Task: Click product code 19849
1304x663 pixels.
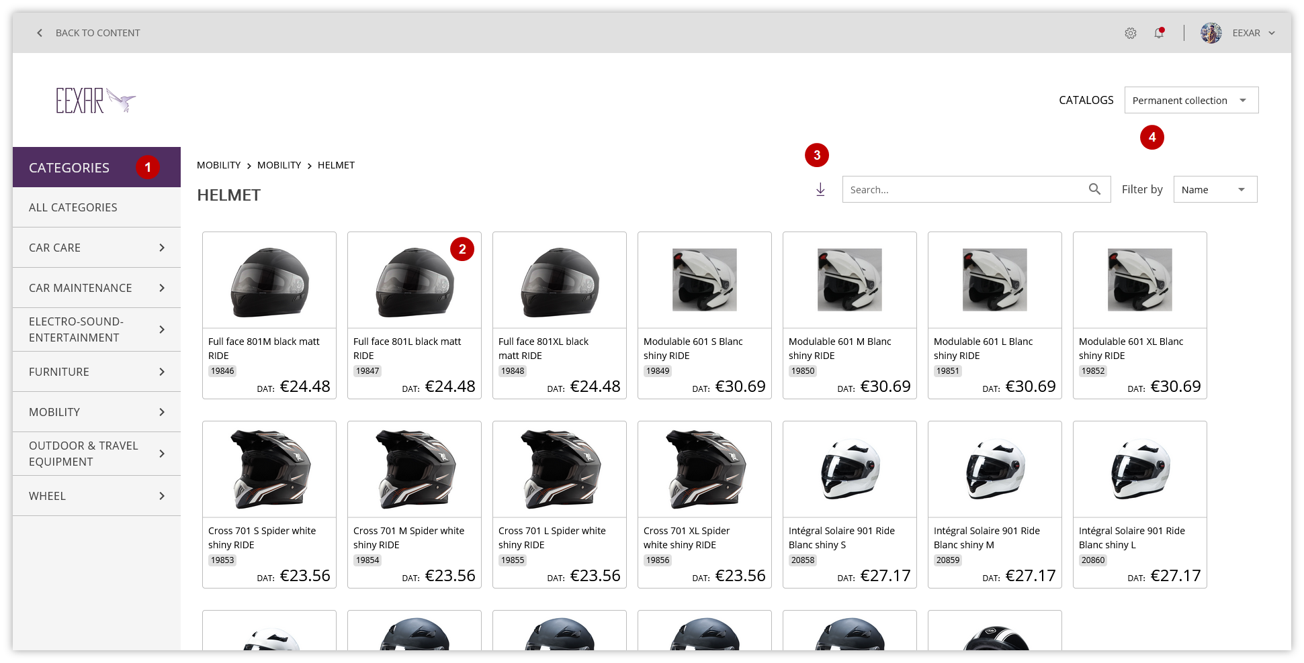Action: [x=658, y=371]
